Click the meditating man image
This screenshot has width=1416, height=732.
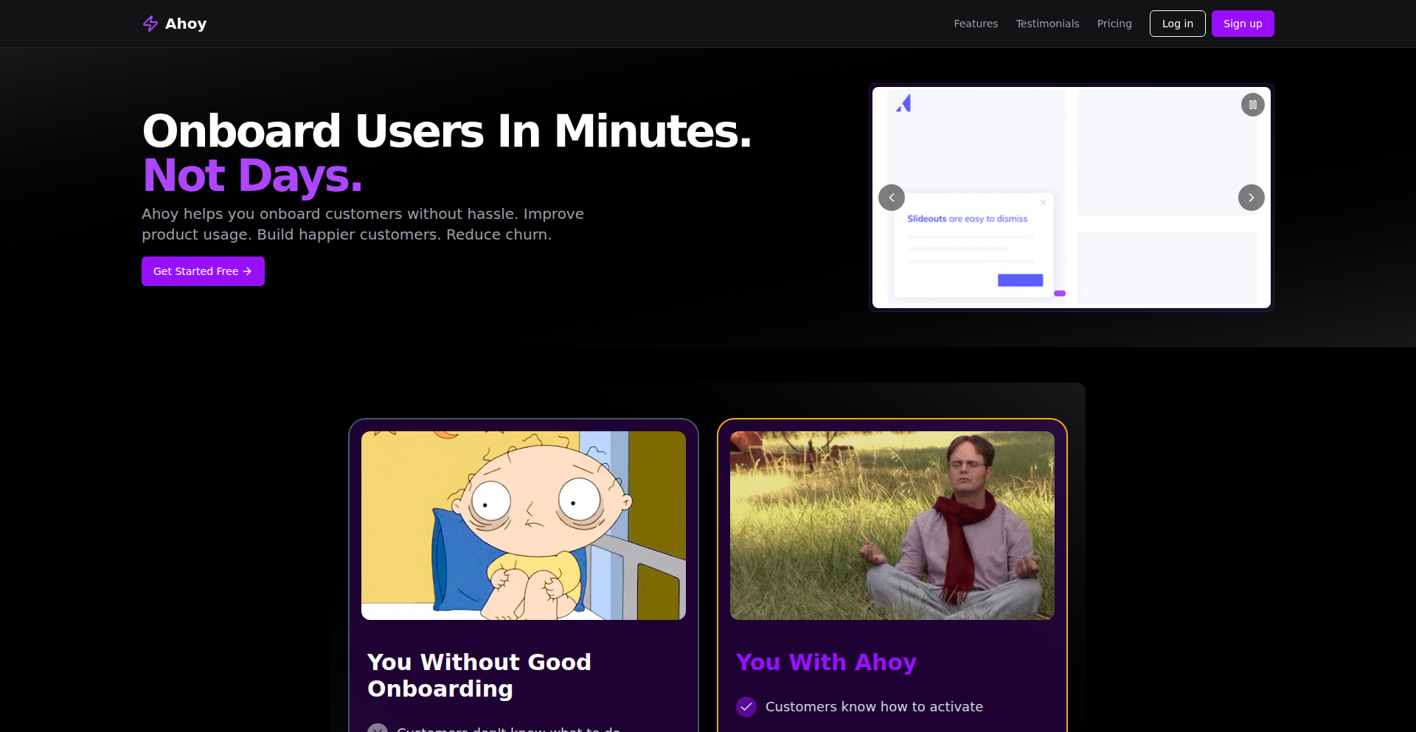(892, 526)
